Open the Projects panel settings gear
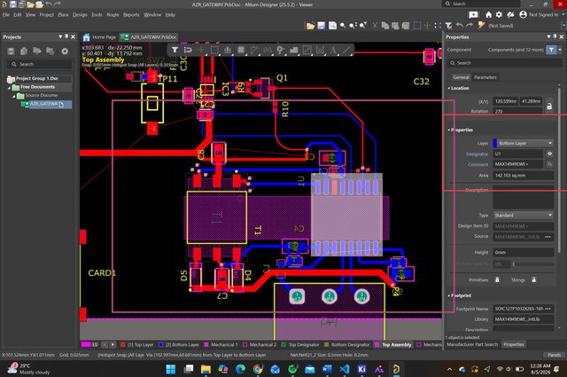This screenshot has height=377, width=567. 65,51
